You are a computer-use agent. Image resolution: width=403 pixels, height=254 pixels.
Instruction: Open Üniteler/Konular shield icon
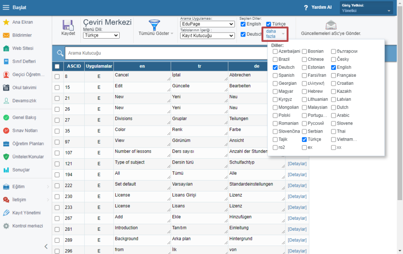(6, 157)
